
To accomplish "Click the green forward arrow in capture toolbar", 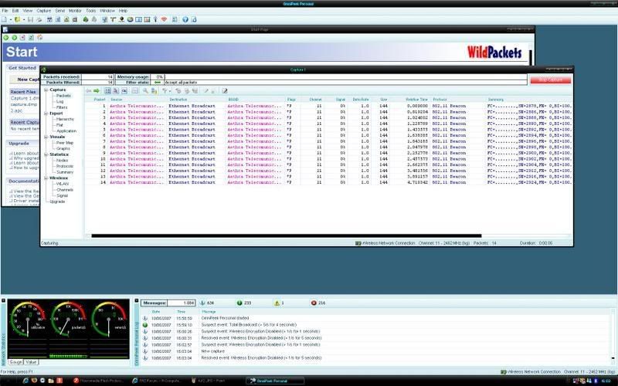I will click(96, 90).
